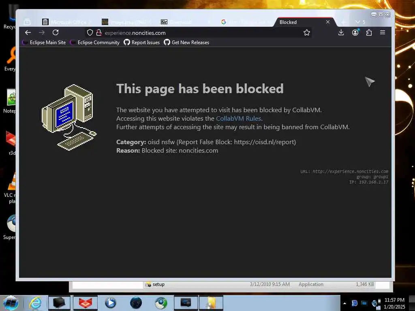Image resolution: width=415 pixels, height=311 pixels.
Task: Switch to the 7-Zip Download tab
Action: click(185, 22)
